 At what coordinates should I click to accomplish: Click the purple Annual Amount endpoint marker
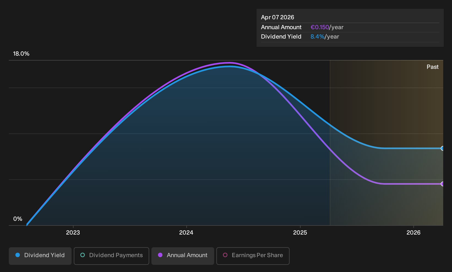point(442,184)
